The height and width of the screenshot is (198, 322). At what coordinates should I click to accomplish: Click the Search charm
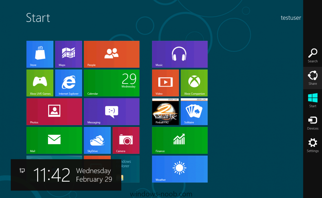313,56
